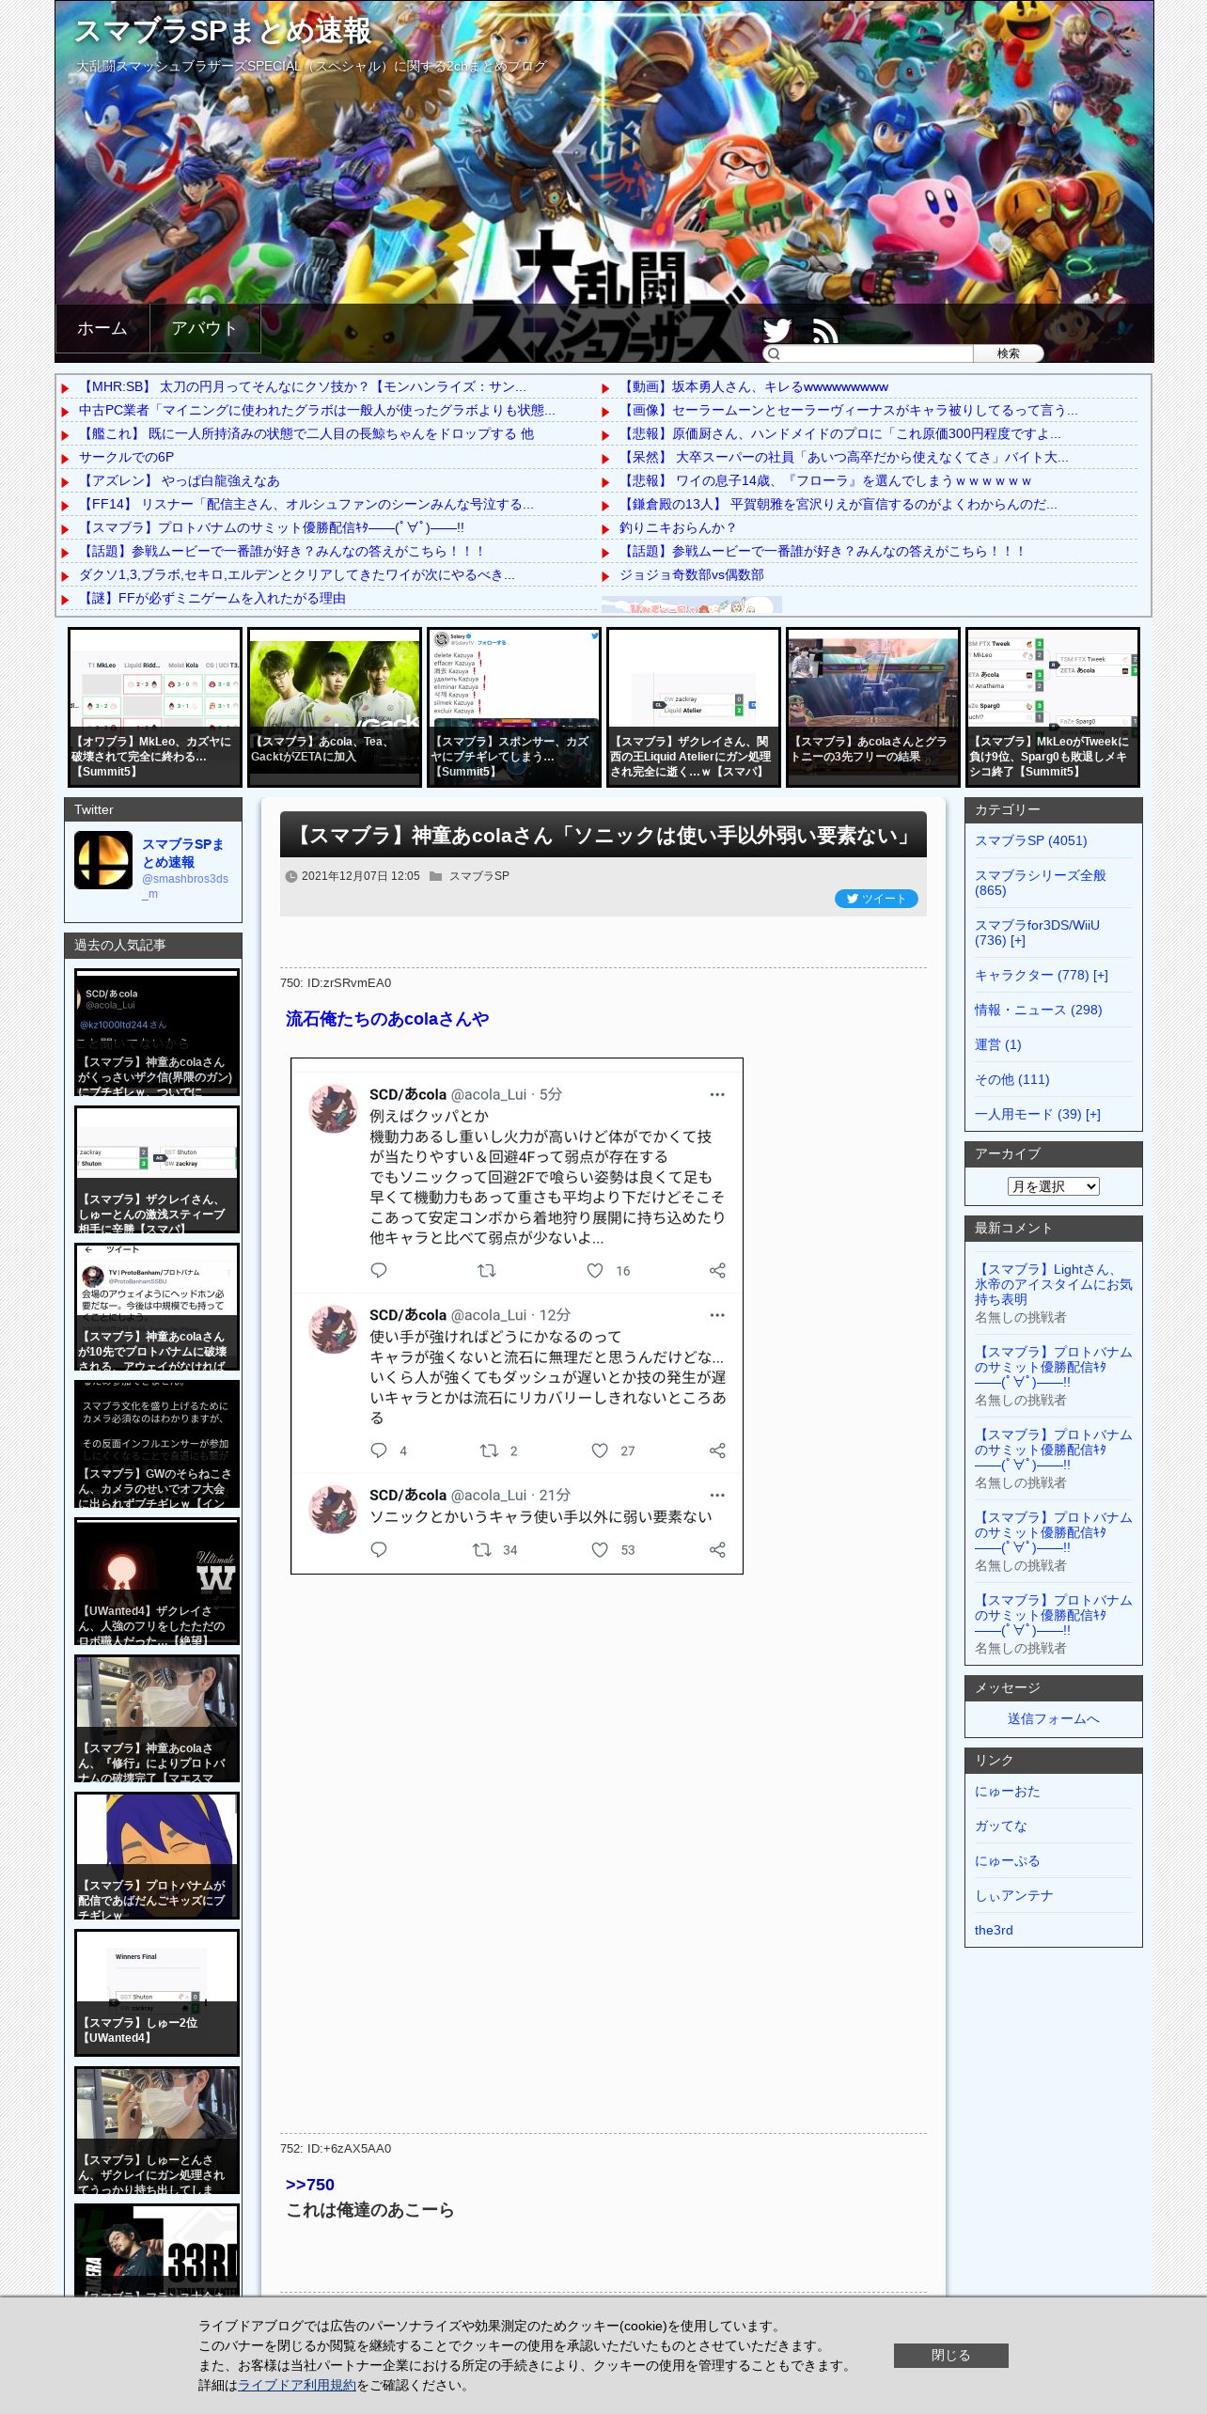Open link 【動画】坂本勇人さん、キレる
The image size is (1207, 2414).
pyautogui.click(x=754, y=386)
